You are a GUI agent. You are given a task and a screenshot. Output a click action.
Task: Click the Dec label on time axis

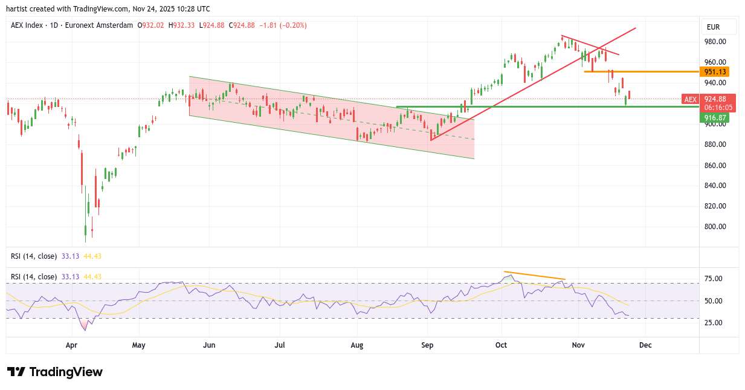tap(645, 345)
